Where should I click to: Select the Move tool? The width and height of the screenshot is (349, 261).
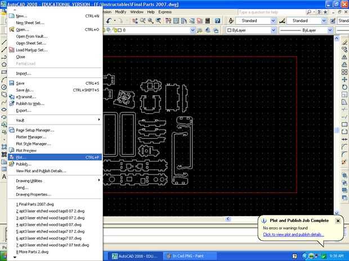click(344, 80)
